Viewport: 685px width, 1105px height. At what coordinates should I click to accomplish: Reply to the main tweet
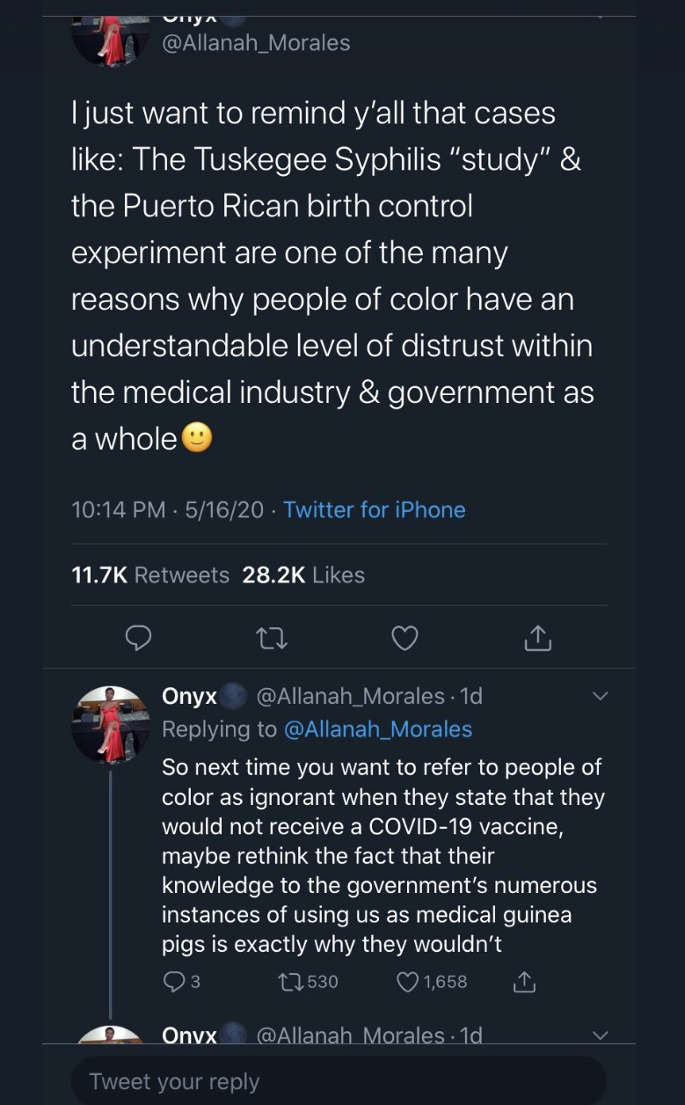tap(138, 638)
